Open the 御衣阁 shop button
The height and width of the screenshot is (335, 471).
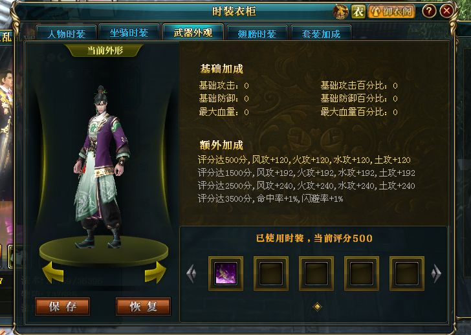click(x=391, y=12)
